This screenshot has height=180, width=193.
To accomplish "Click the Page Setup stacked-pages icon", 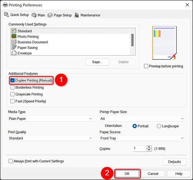I will [50, 15].
